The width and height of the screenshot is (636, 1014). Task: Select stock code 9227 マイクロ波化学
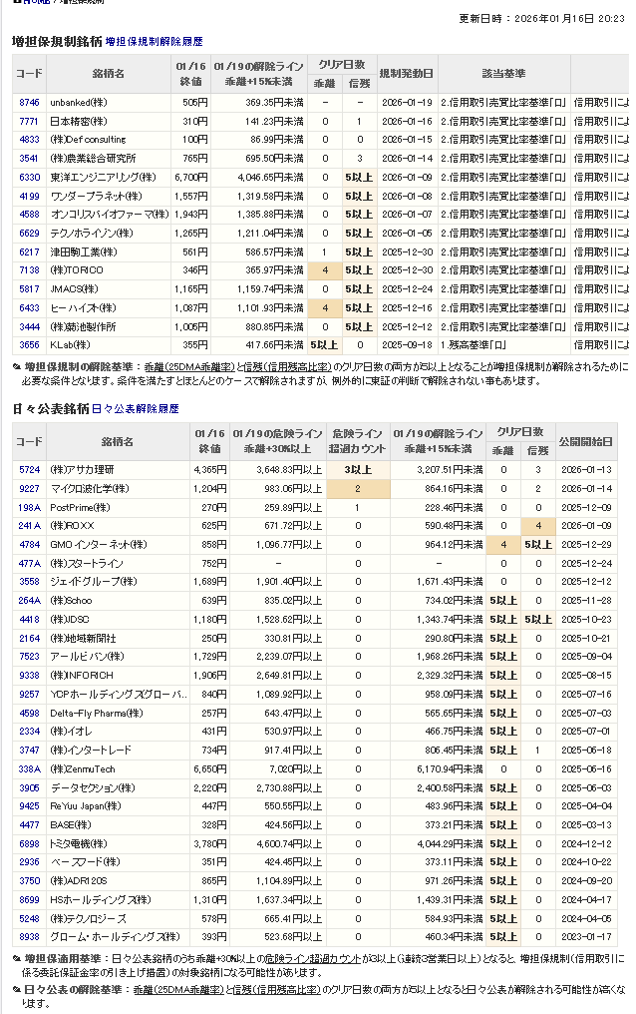[29, 488]
